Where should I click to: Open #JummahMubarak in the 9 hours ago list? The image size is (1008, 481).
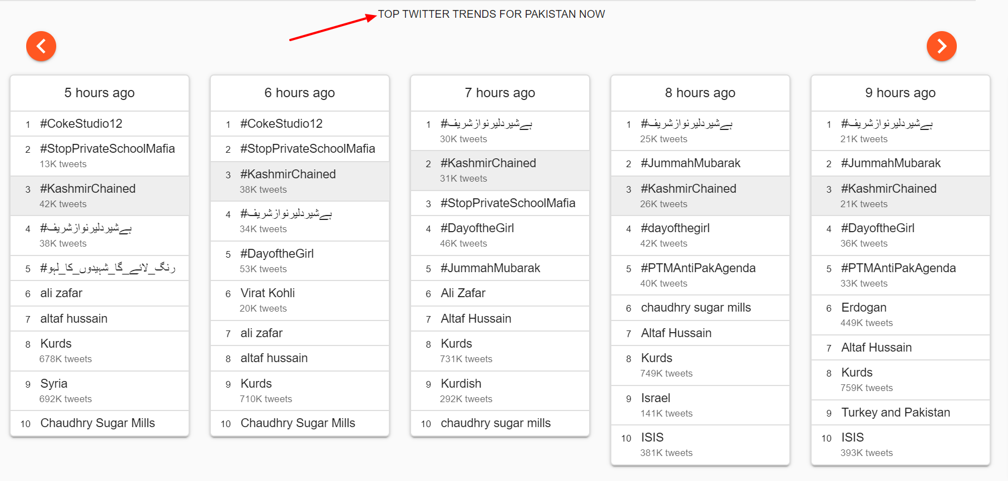point(901,163)
